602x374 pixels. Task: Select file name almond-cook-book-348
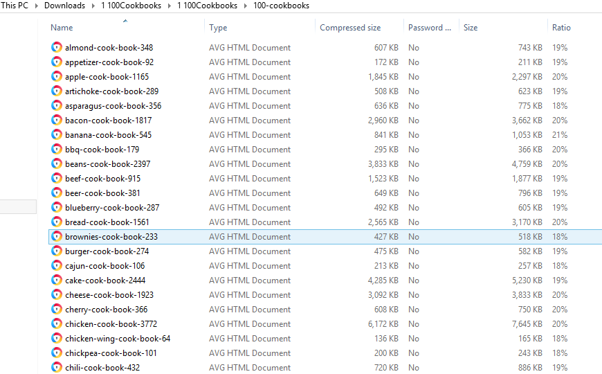pyautogui.click(x=109, y=48)
